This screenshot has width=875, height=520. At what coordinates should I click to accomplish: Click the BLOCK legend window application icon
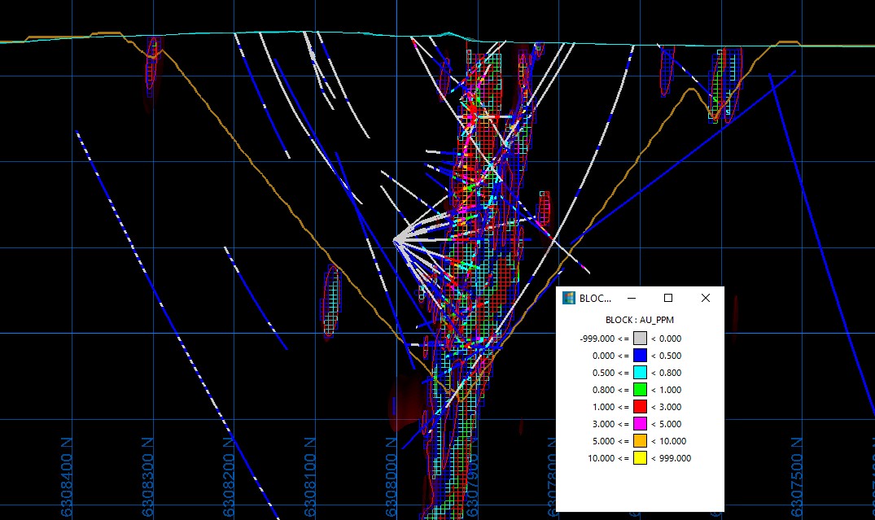coord(569,298)
